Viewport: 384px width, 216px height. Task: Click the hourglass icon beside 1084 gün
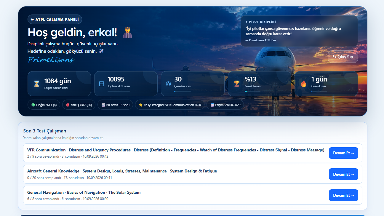(x=36, y=84)
